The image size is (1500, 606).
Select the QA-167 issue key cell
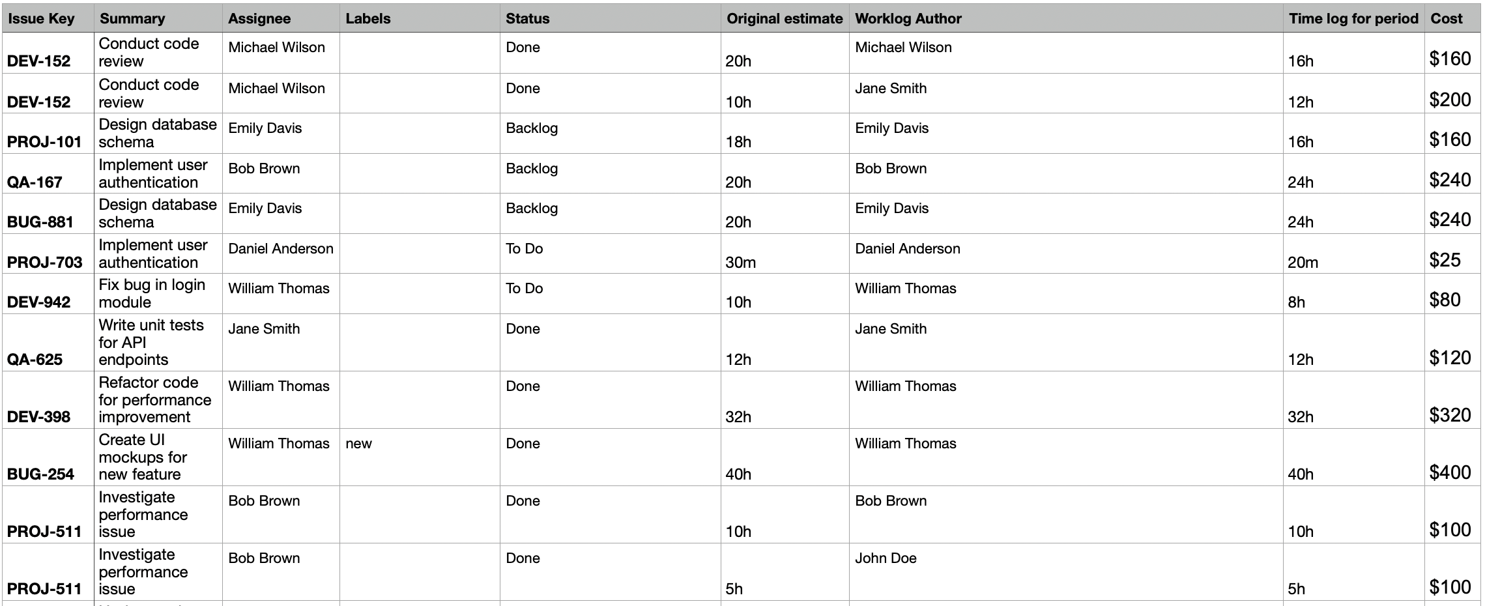[35, 182]
